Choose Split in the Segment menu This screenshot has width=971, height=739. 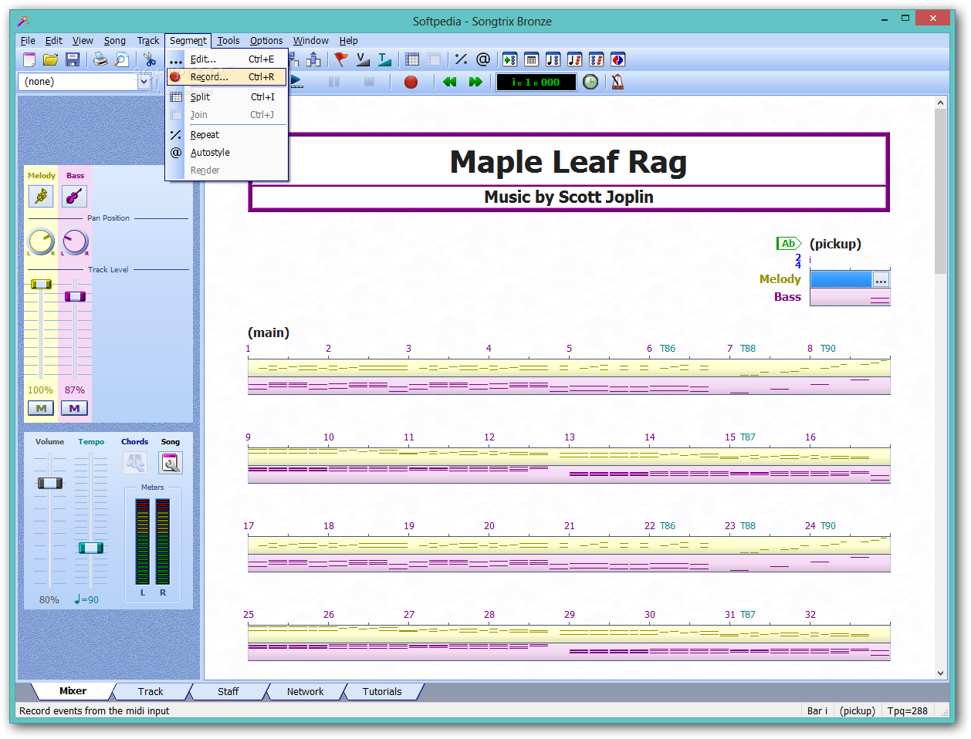pos(226,96)
